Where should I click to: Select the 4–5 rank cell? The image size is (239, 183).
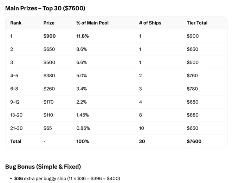pyautogui.click(x=14, y=76)
